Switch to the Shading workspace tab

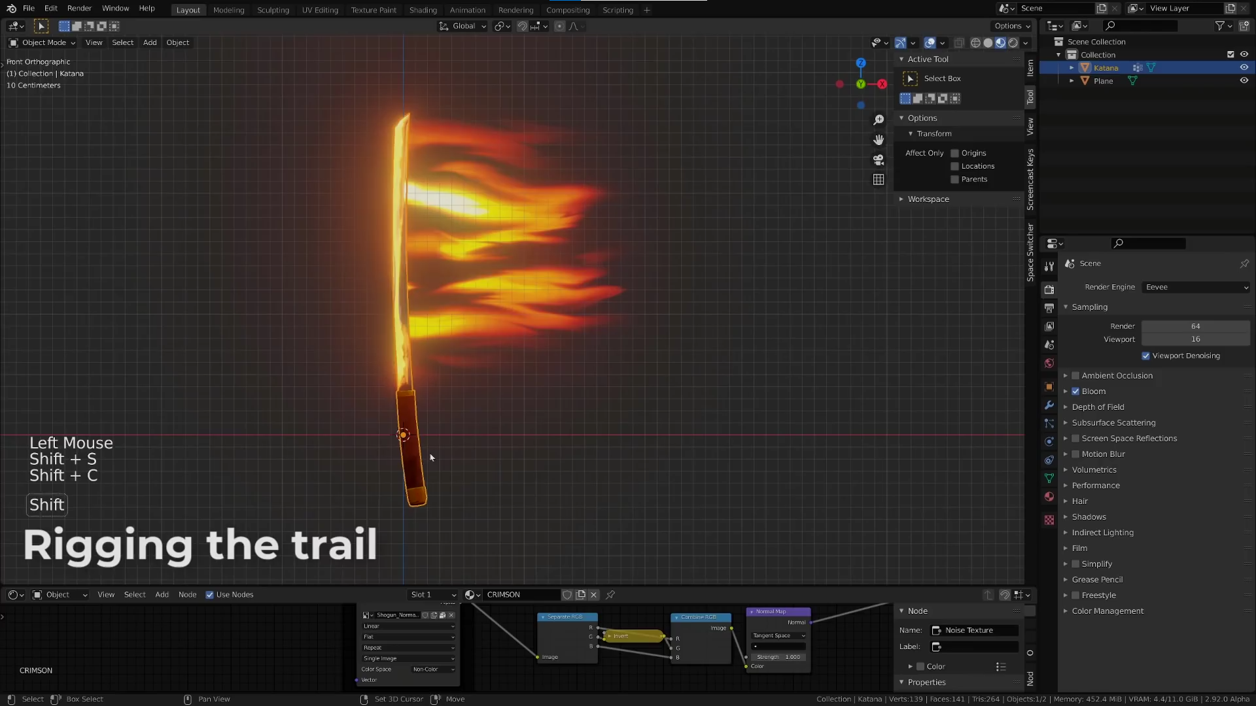(423, 10)
